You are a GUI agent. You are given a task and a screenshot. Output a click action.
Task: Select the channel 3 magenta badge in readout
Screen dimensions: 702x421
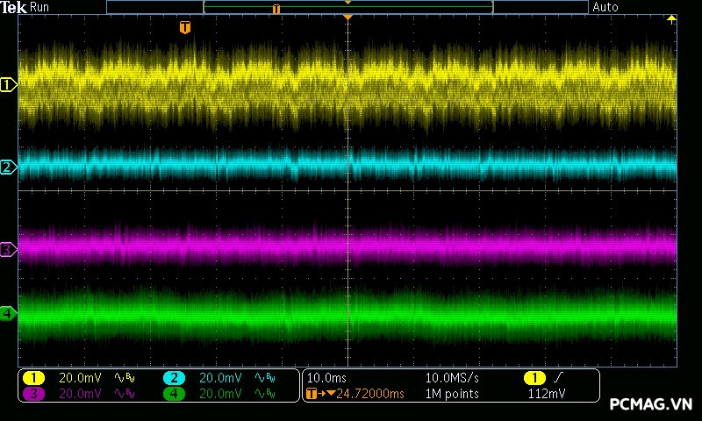33,394
